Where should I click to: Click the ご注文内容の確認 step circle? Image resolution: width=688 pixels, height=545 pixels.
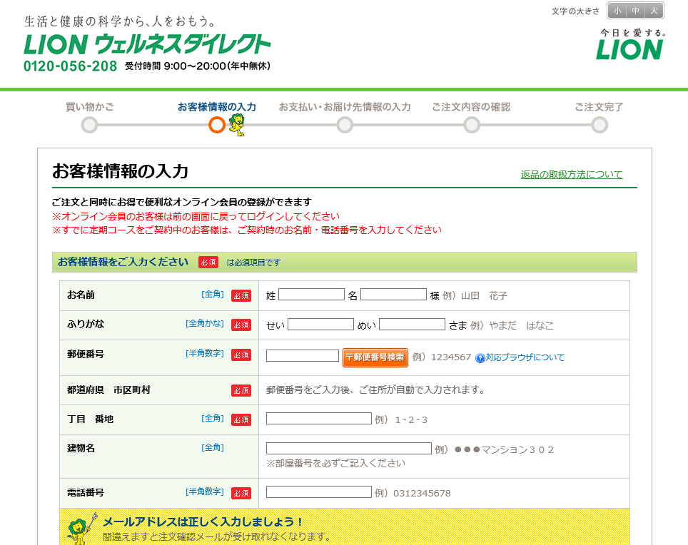point(472,125)
